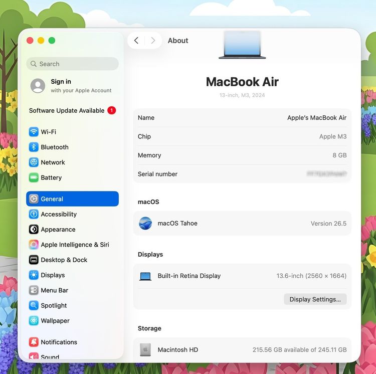This screenshot has height=374, width=376.
Task: Click the macOS Tahoe label
Action: [177, 223]
